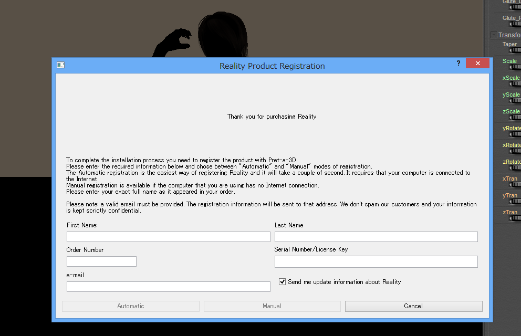This screenshot has height=336, width=521.
Task: Click the Taper dial slider
Action: [515, 50]
